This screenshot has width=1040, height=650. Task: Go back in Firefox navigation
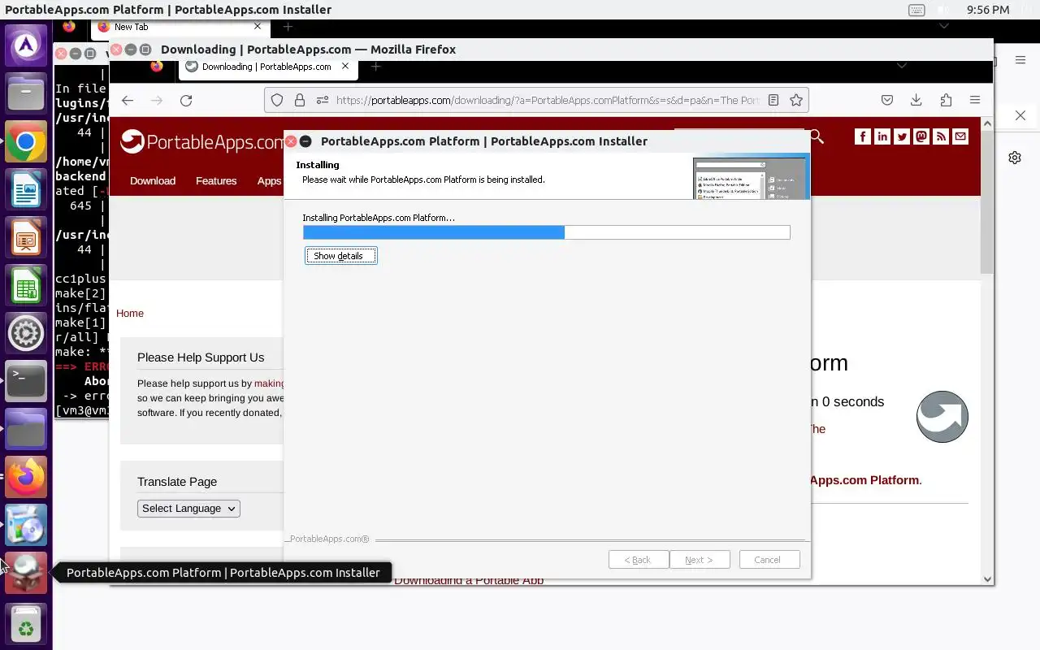point(128,100)
